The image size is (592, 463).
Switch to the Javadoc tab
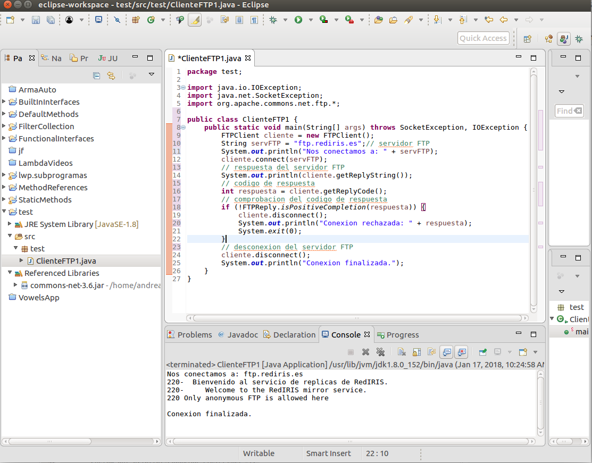tap(238, 335)
